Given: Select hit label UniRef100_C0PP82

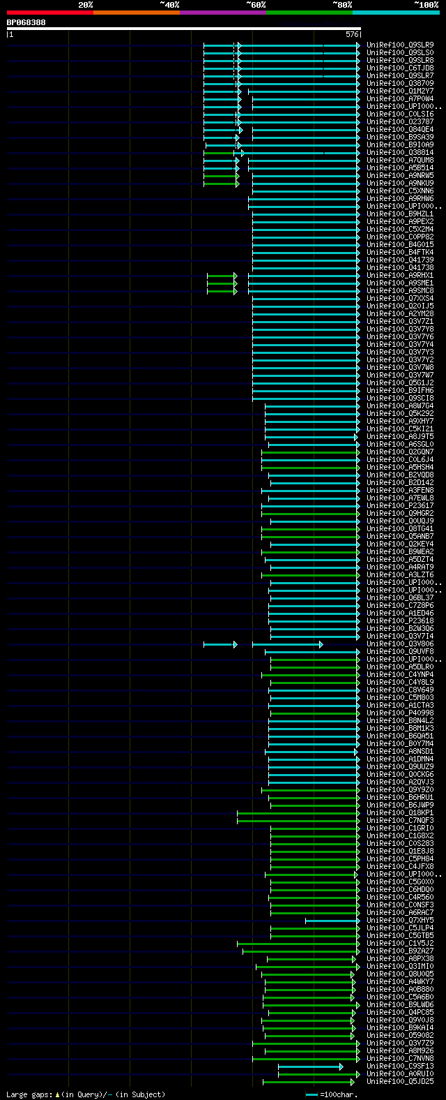Looking at the screenshot, I should [400, 237].
